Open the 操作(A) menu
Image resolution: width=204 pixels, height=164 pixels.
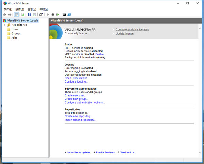(20, 9)
